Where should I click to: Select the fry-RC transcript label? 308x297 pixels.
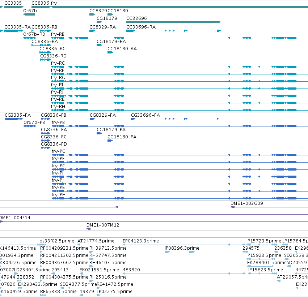pyautogui.click(x=58, y=63)
